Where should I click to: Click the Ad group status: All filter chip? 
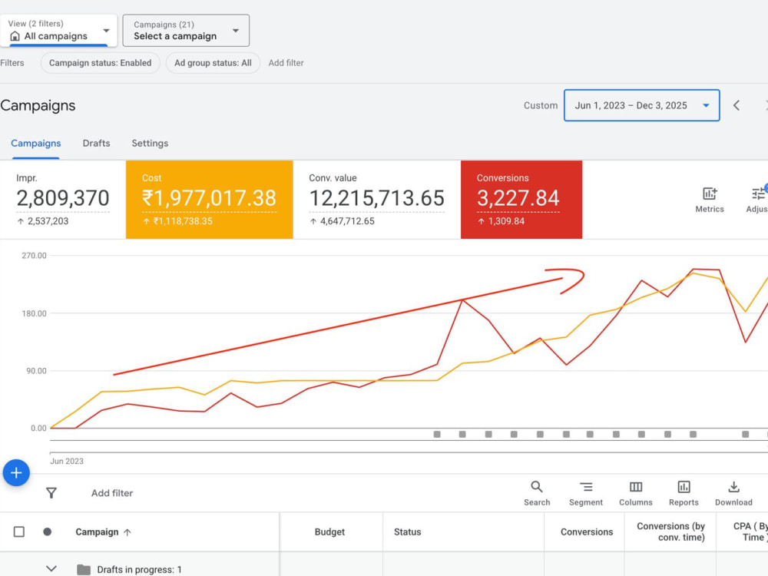tap(213, 63)
